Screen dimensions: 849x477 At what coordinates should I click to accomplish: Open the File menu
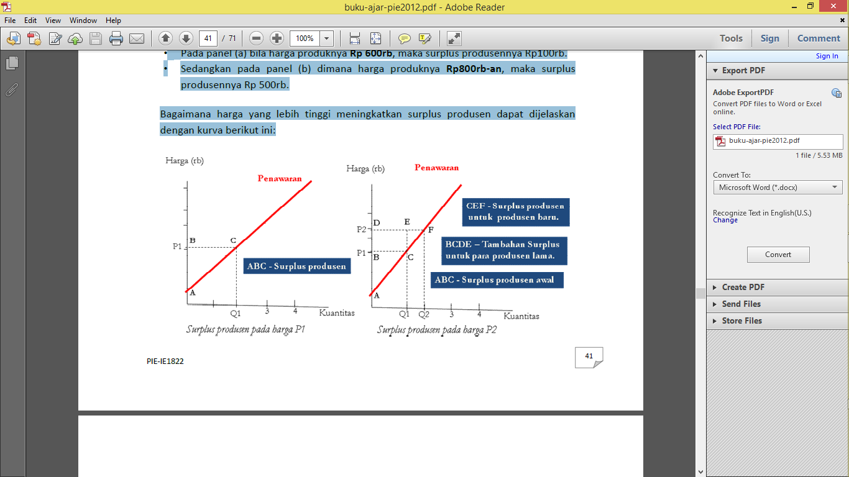tap(10, 20)
